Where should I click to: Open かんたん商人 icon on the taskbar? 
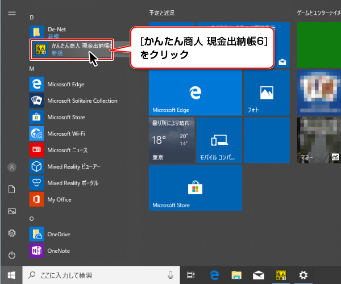281,275
